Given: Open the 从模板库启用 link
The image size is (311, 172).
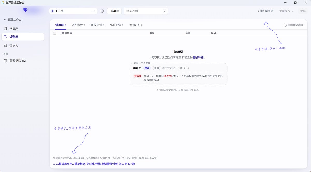Looking at the screenshot, I should [x=94, y=164].
